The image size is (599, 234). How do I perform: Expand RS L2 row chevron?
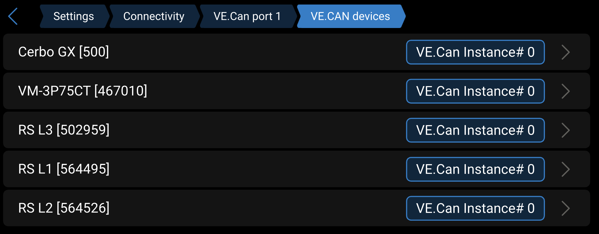(x=565, y=208)
